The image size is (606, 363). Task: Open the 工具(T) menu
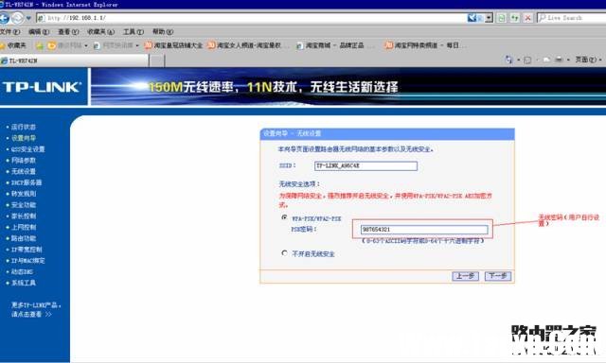click(x=134, y=31)
